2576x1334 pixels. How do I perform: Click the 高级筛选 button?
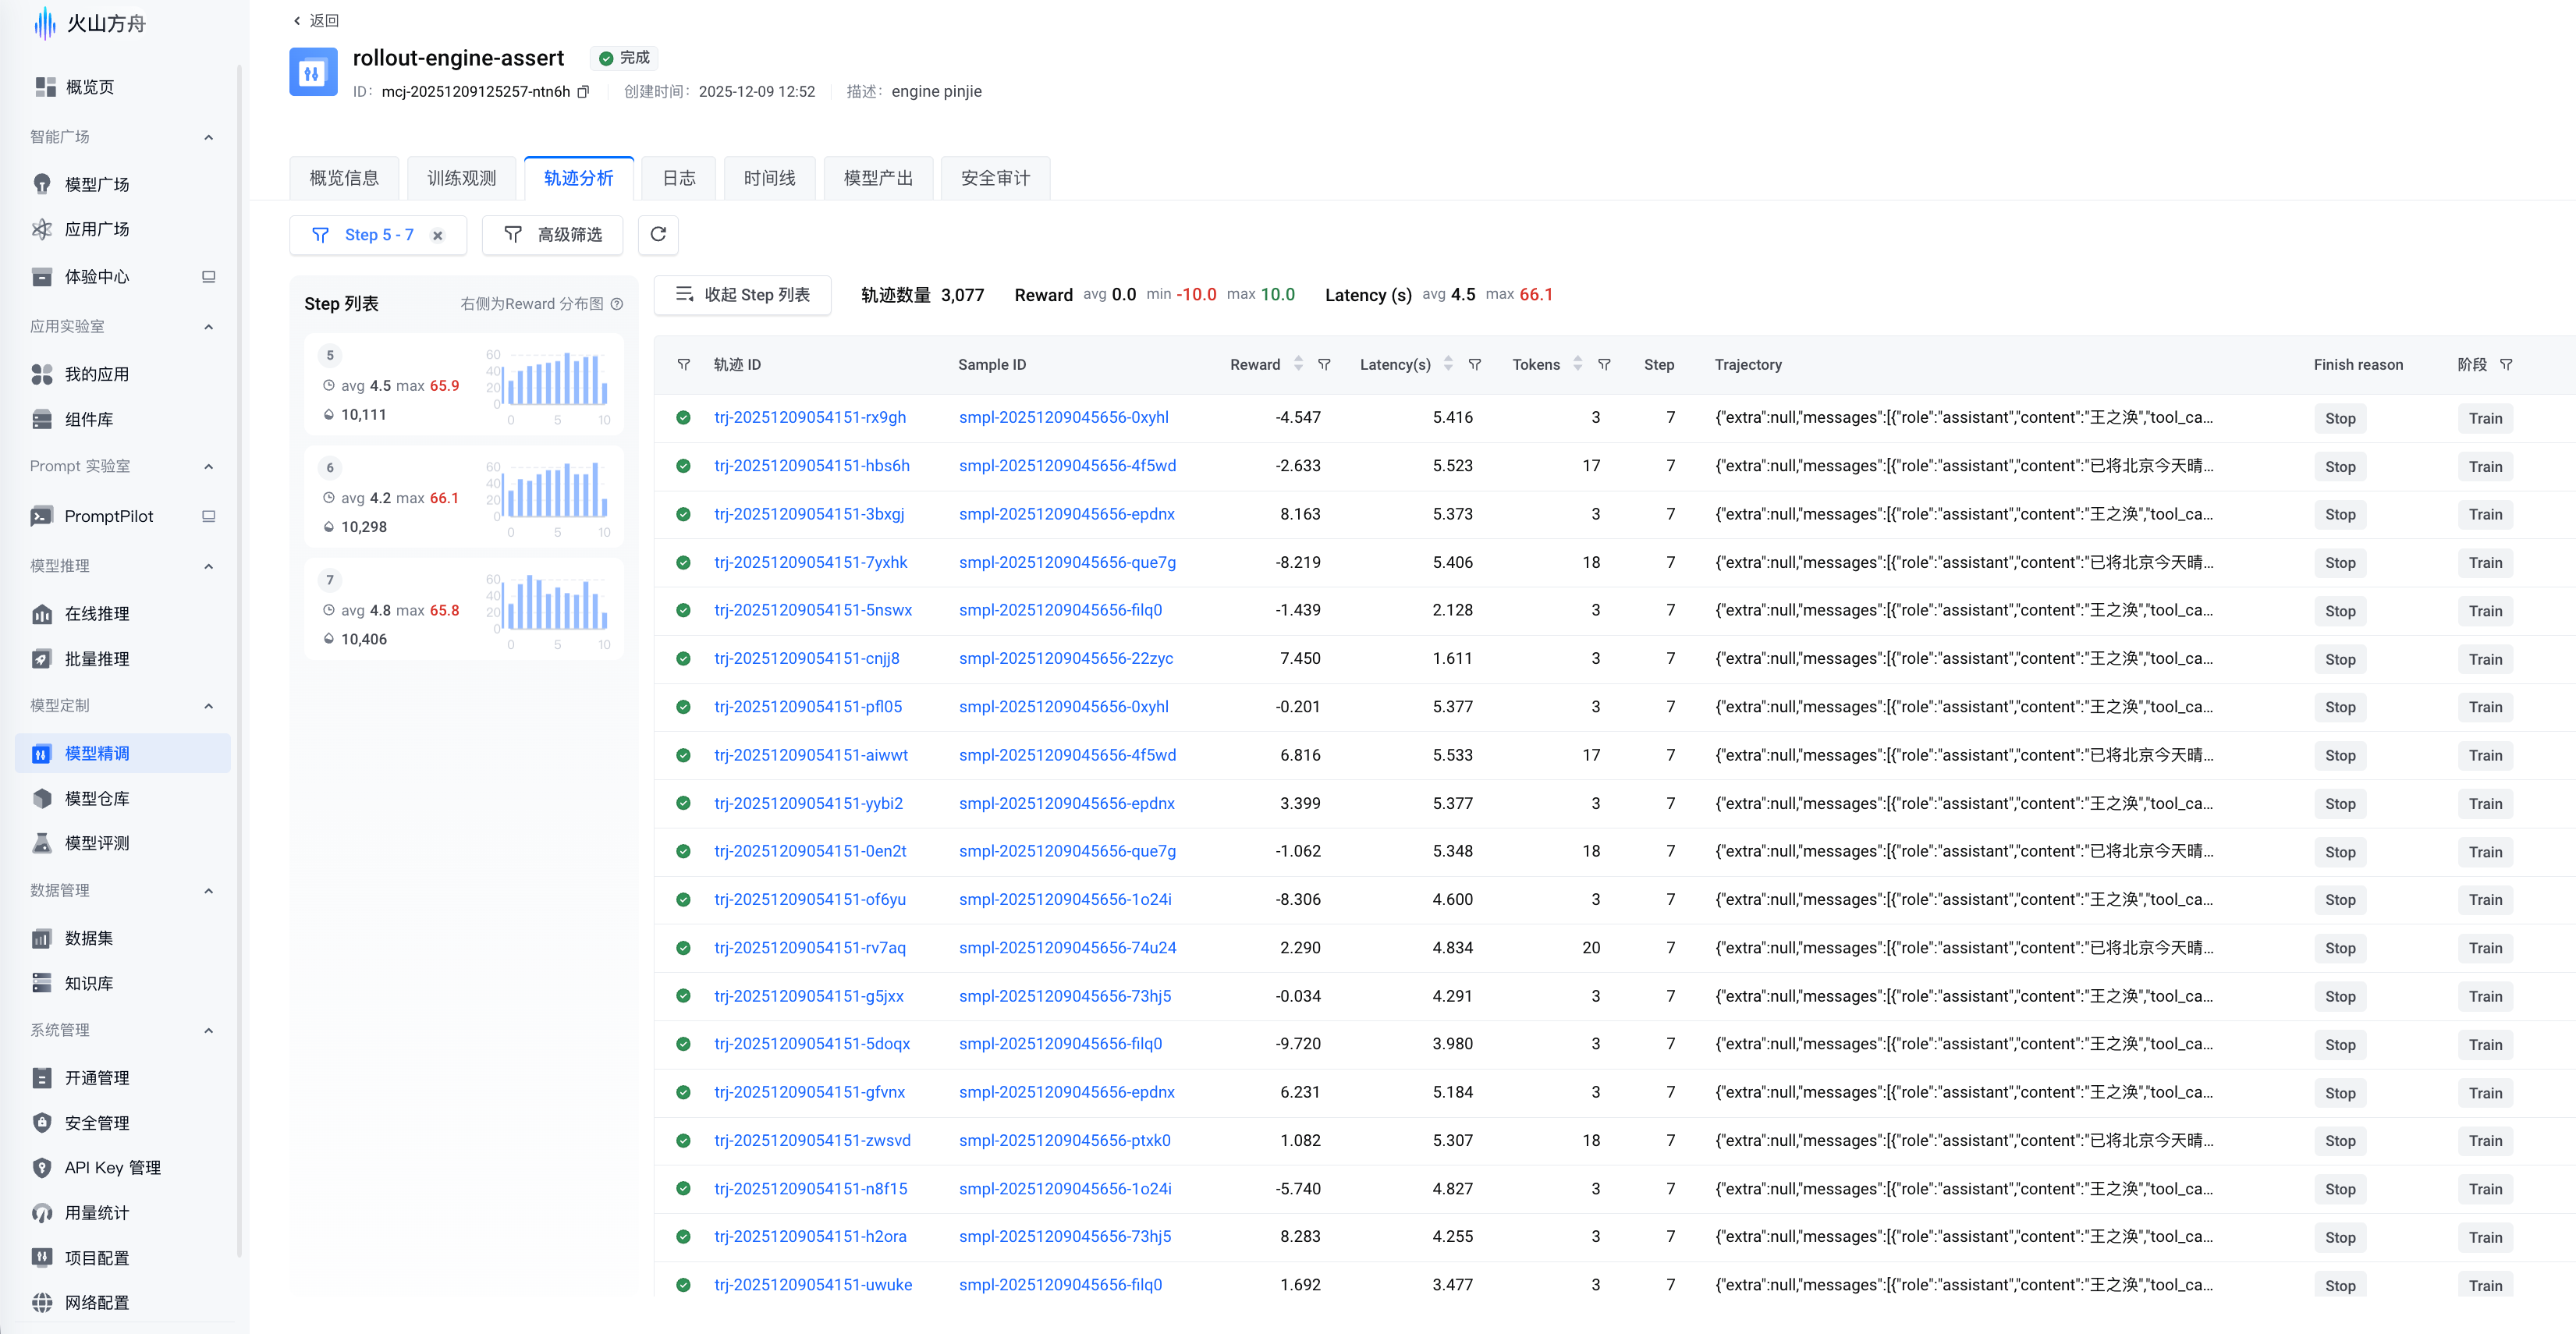553,235
